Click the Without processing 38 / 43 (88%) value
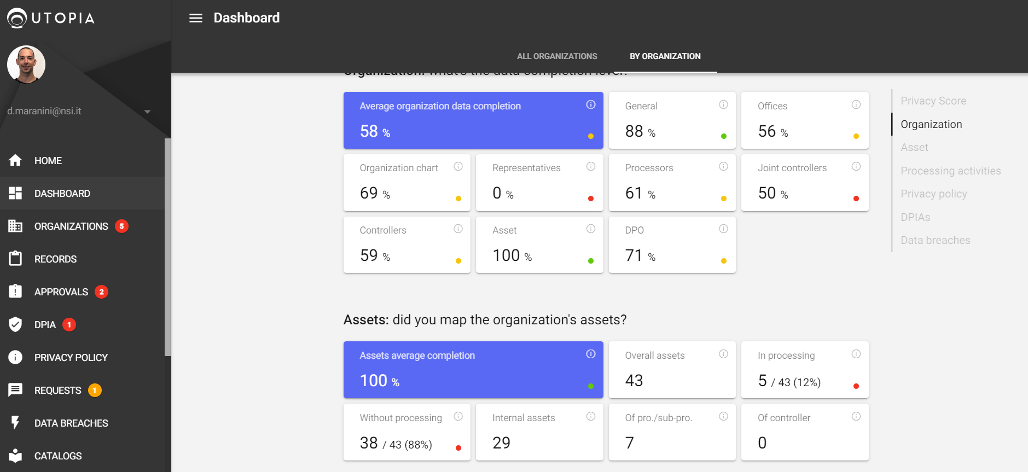 click(x=396, y=443)
